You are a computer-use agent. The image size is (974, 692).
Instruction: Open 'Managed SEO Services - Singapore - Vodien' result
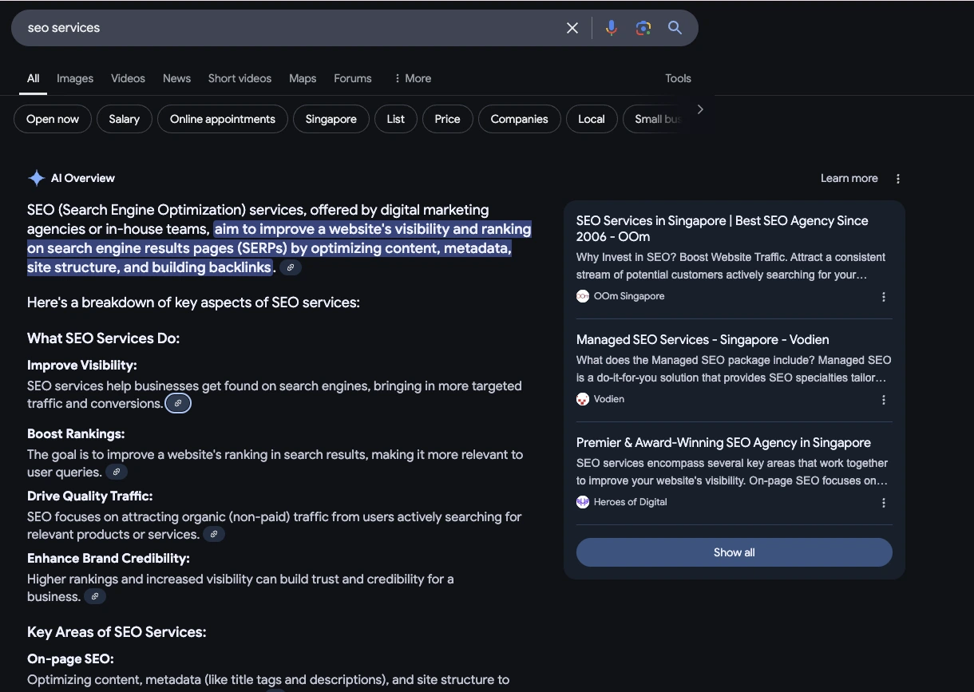pyautogui.click(x=703, y=339)
